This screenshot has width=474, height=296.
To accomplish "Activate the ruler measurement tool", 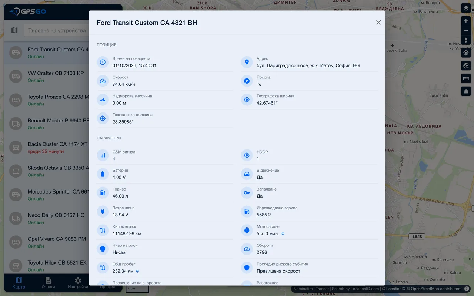I will tap(466, 78).
